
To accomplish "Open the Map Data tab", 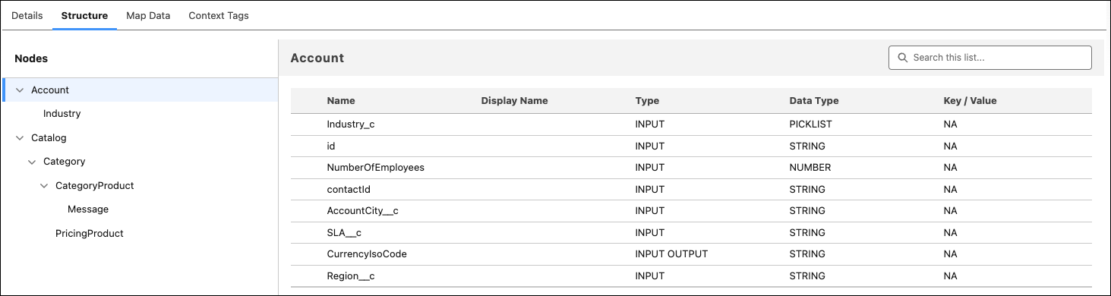I will coord(148,15).
